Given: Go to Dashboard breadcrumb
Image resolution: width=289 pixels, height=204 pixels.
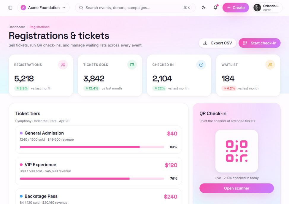Looking at the screenshot, I should (x=17, y=27).
